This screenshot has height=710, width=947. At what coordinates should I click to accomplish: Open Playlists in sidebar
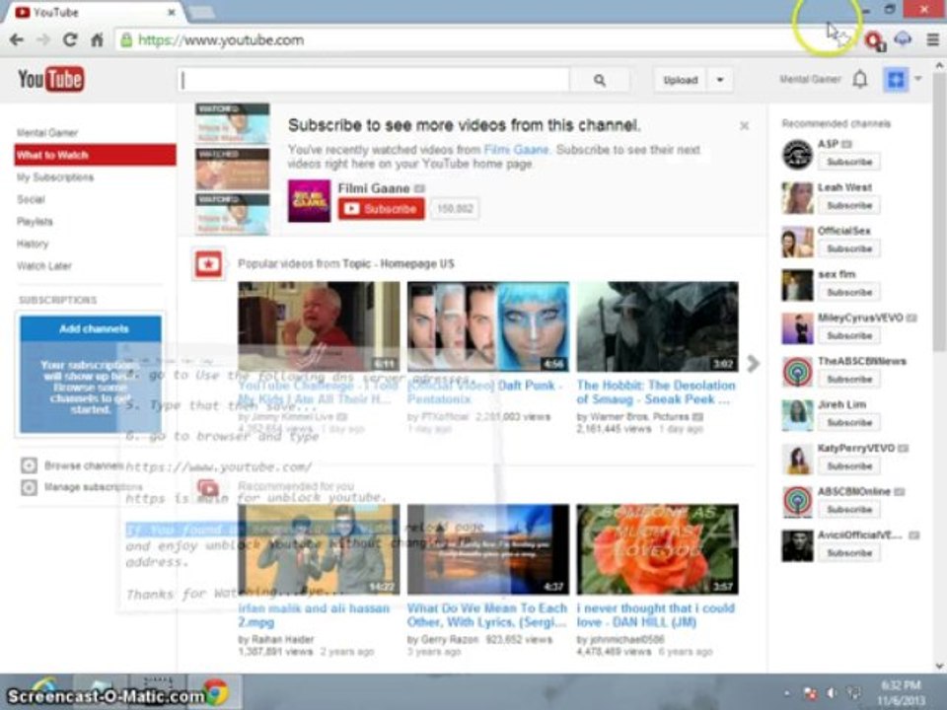point(35,222)
